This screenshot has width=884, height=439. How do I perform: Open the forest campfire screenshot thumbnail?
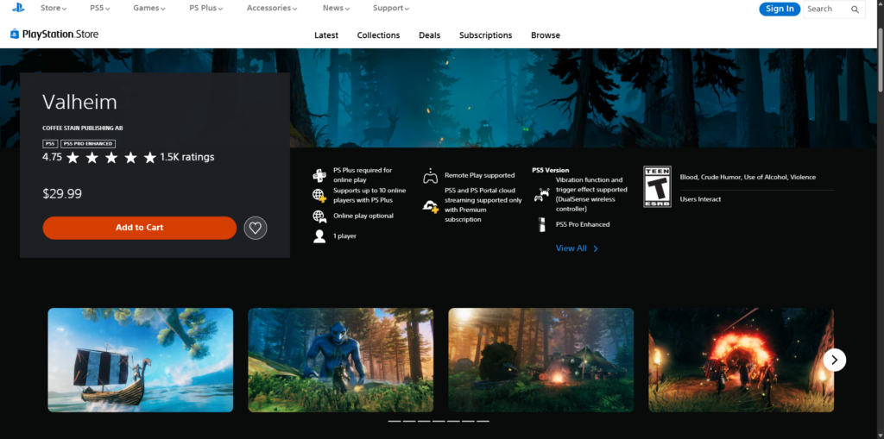point(540,360)
